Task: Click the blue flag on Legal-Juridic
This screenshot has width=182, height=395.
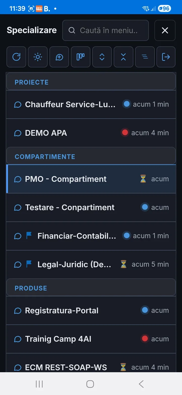Action: tap(29, 264)
